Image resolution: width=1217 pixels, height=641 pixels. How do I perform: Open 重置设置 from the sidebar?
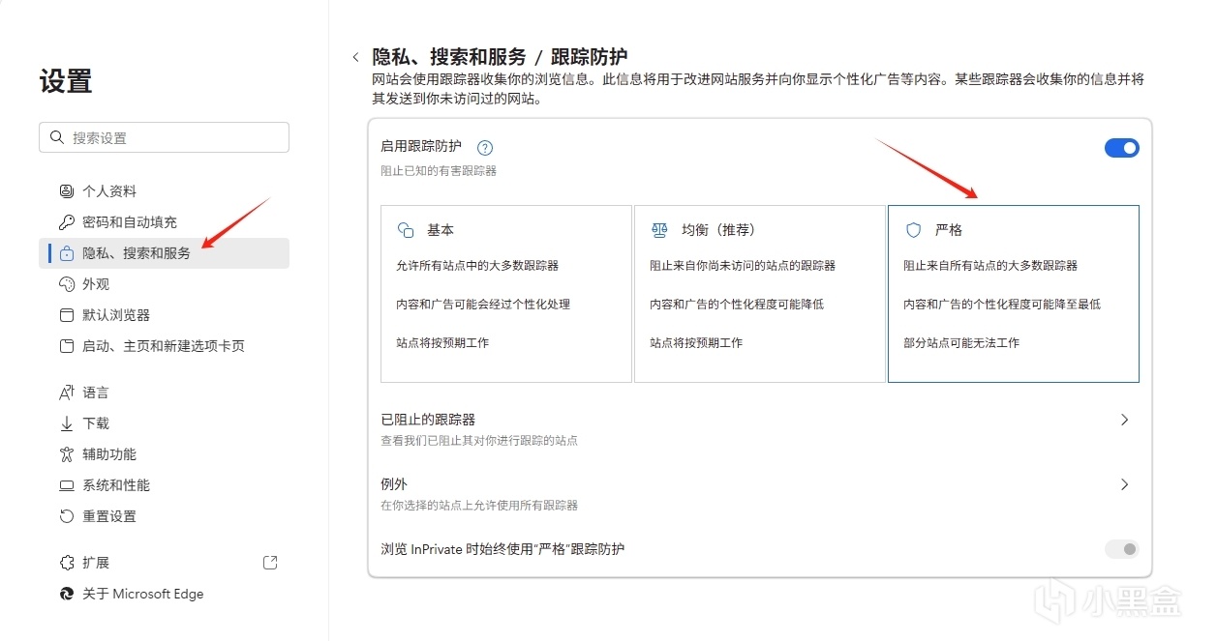coord(109,516)
